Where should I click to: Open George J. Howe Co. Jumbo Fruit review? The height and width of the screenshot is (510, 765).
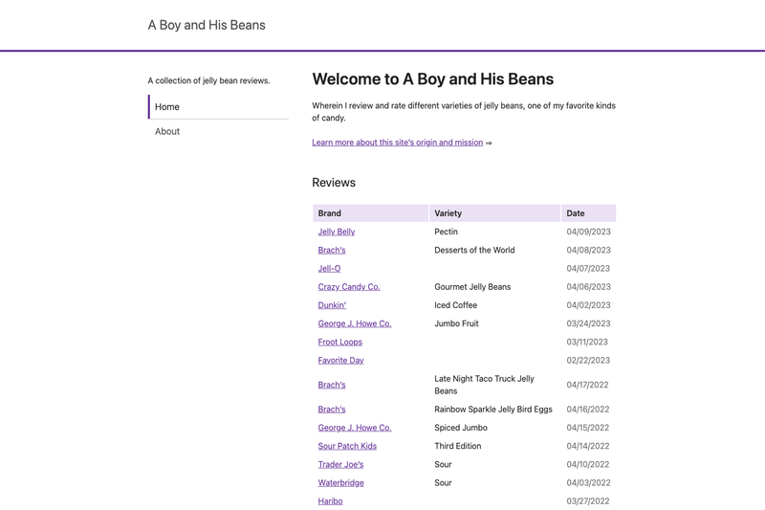pos(354,323)
